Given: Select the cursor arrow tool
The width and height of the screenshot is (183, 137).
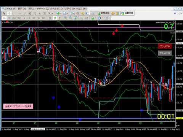Looking at the screenshot, I should 4,13.
